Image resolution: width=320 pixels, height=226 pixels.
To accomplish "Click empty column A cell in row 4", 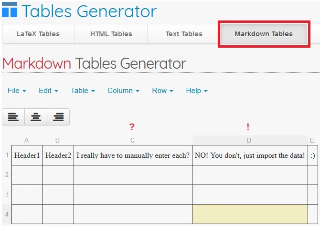I will pos(27,214).
